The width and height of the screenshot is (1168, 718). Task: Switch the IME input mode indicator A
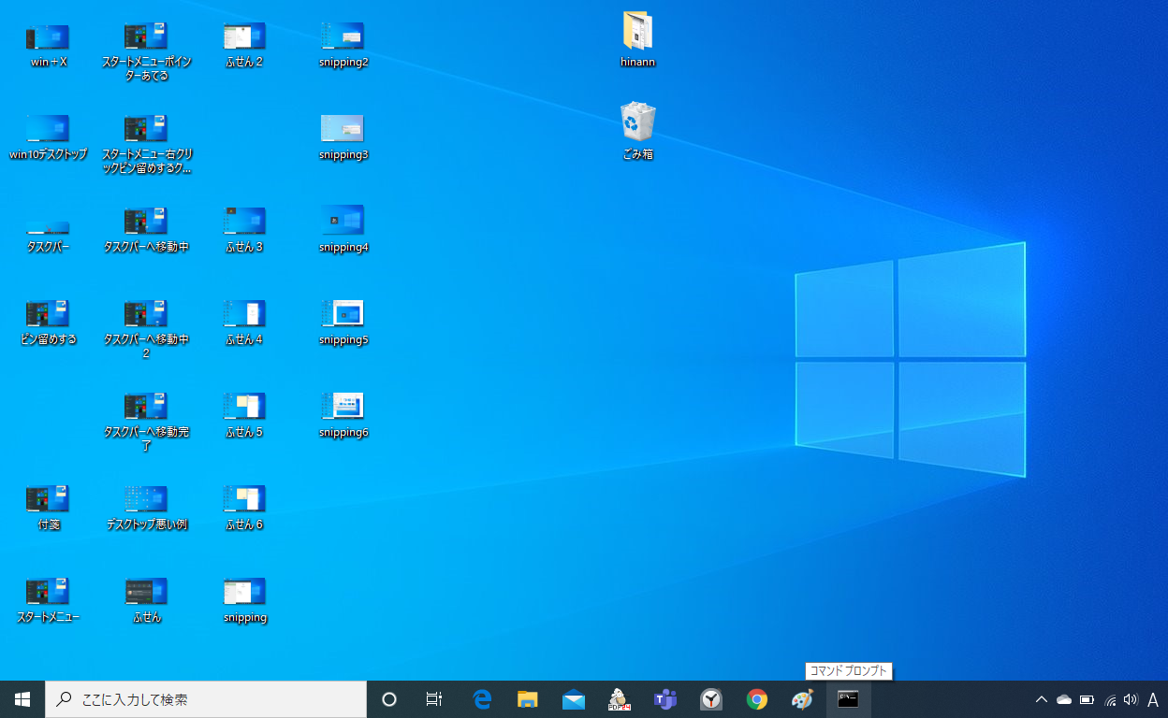1153,699
